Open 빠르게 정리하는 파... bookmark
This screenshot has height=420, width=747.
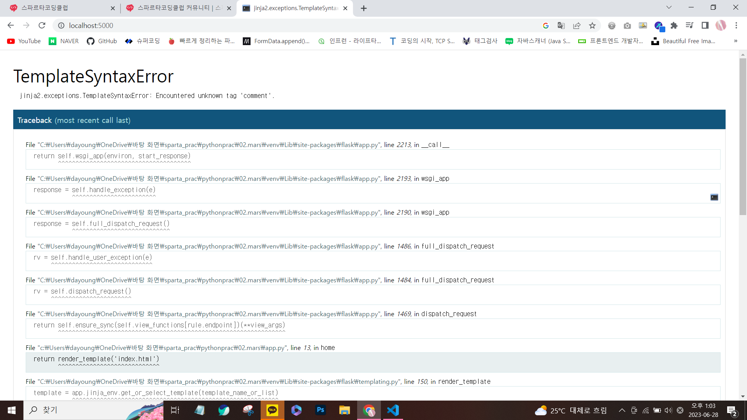(x=201, y=41)
